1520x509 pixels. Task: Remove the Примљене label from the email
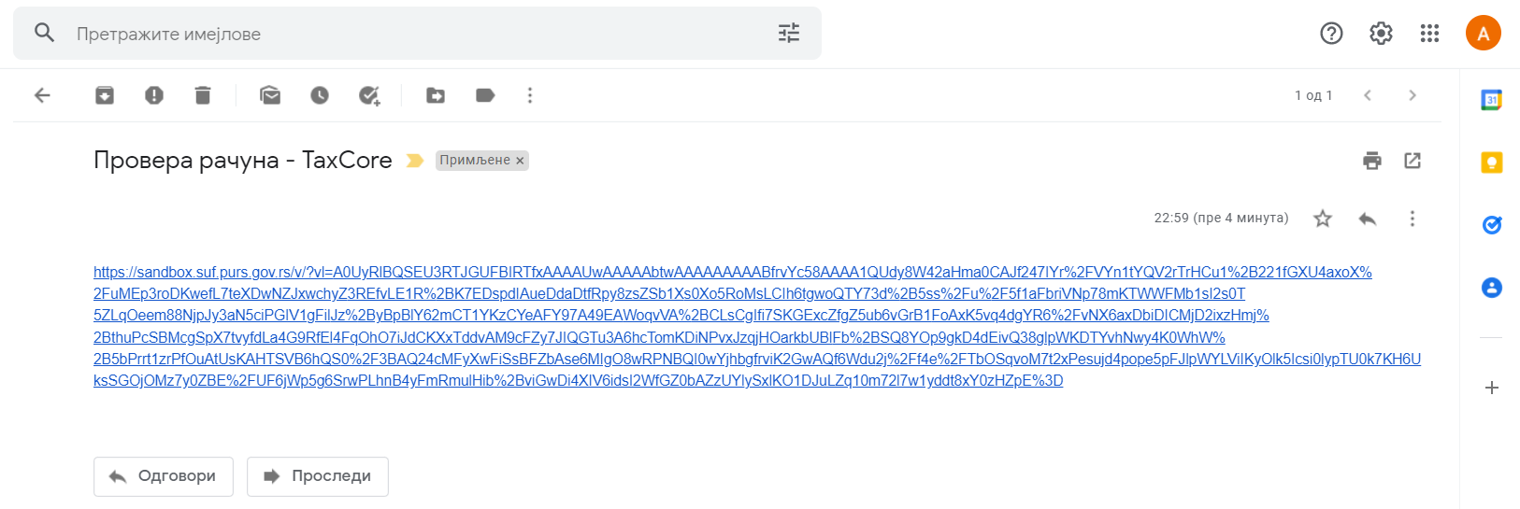pos(520,161)
